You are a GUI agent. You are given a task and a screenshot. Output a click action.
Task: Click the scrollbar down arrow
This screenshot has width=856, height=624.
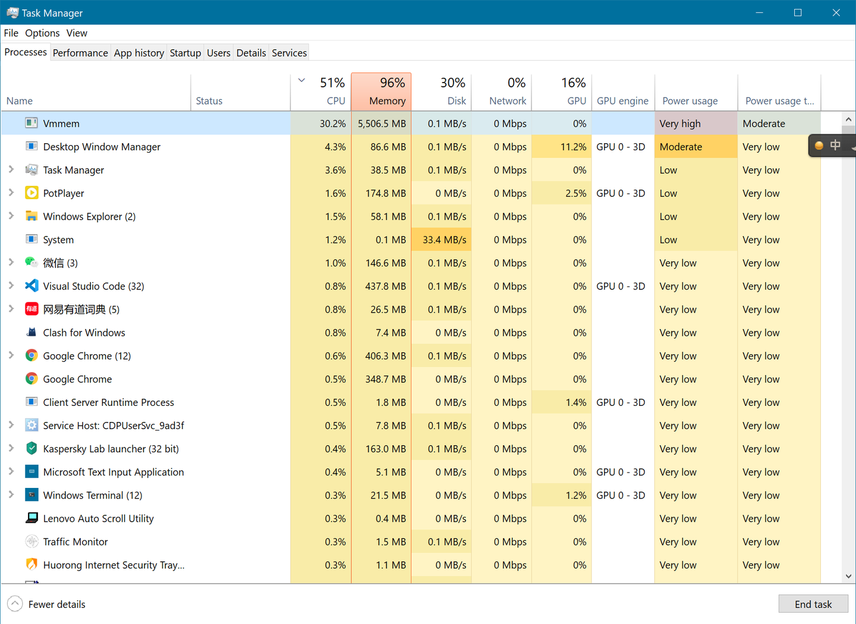848,576
